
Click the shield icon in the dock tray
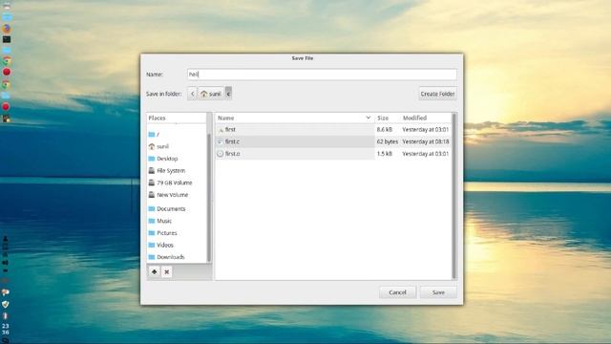tap(6, 304)
